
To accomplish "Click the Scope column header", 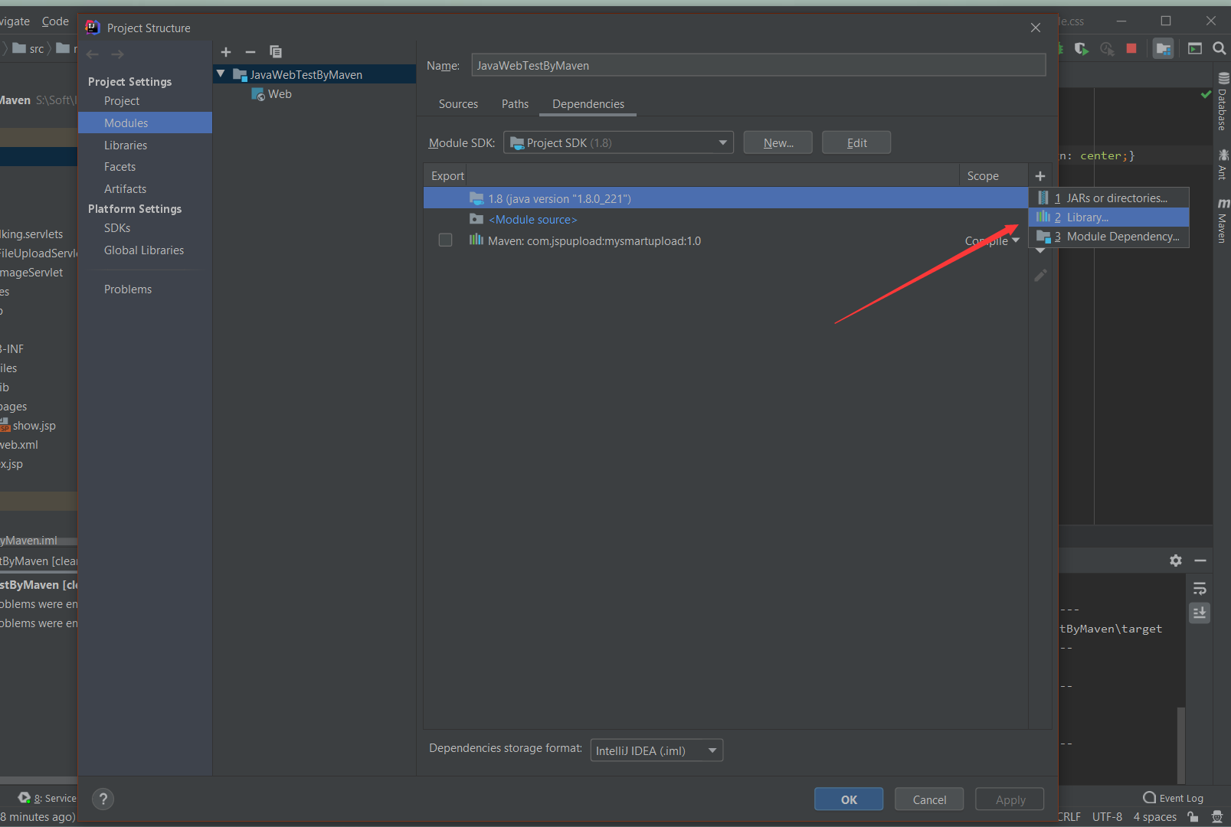I will pyautogui.click(x=993, y=176).
